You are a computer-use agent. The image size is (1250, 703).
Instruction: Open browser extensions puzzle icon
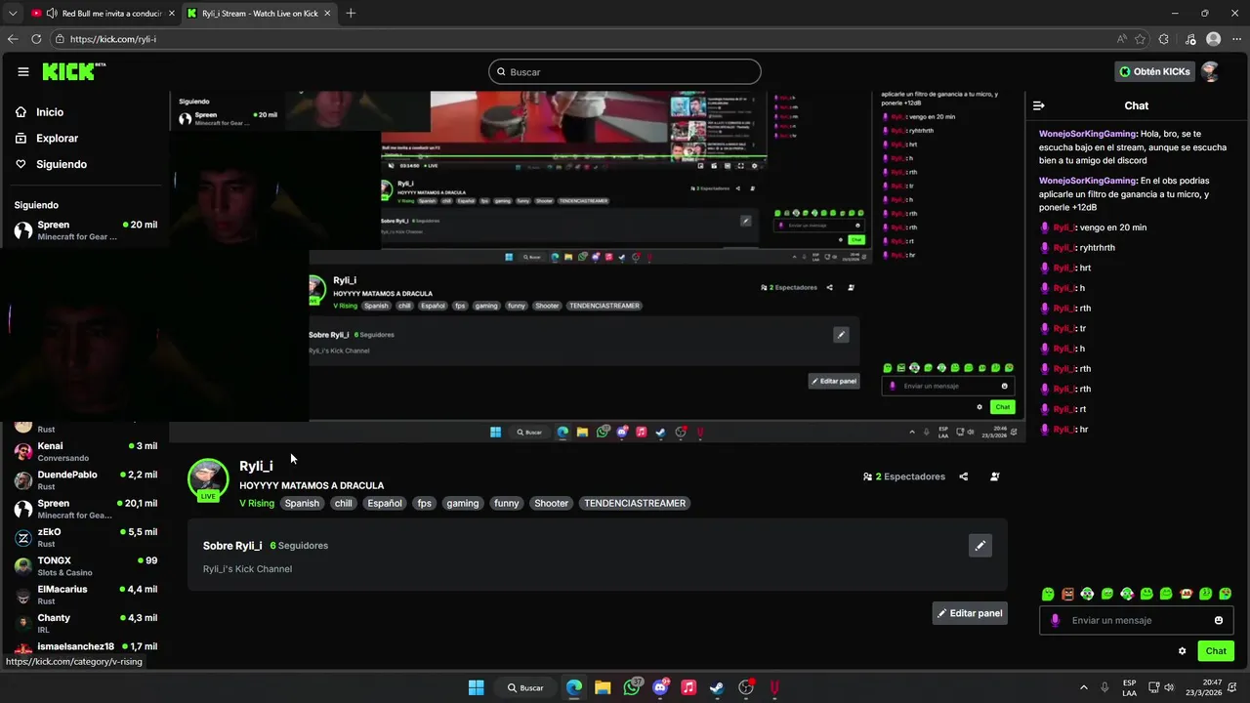click(1163, 39)
